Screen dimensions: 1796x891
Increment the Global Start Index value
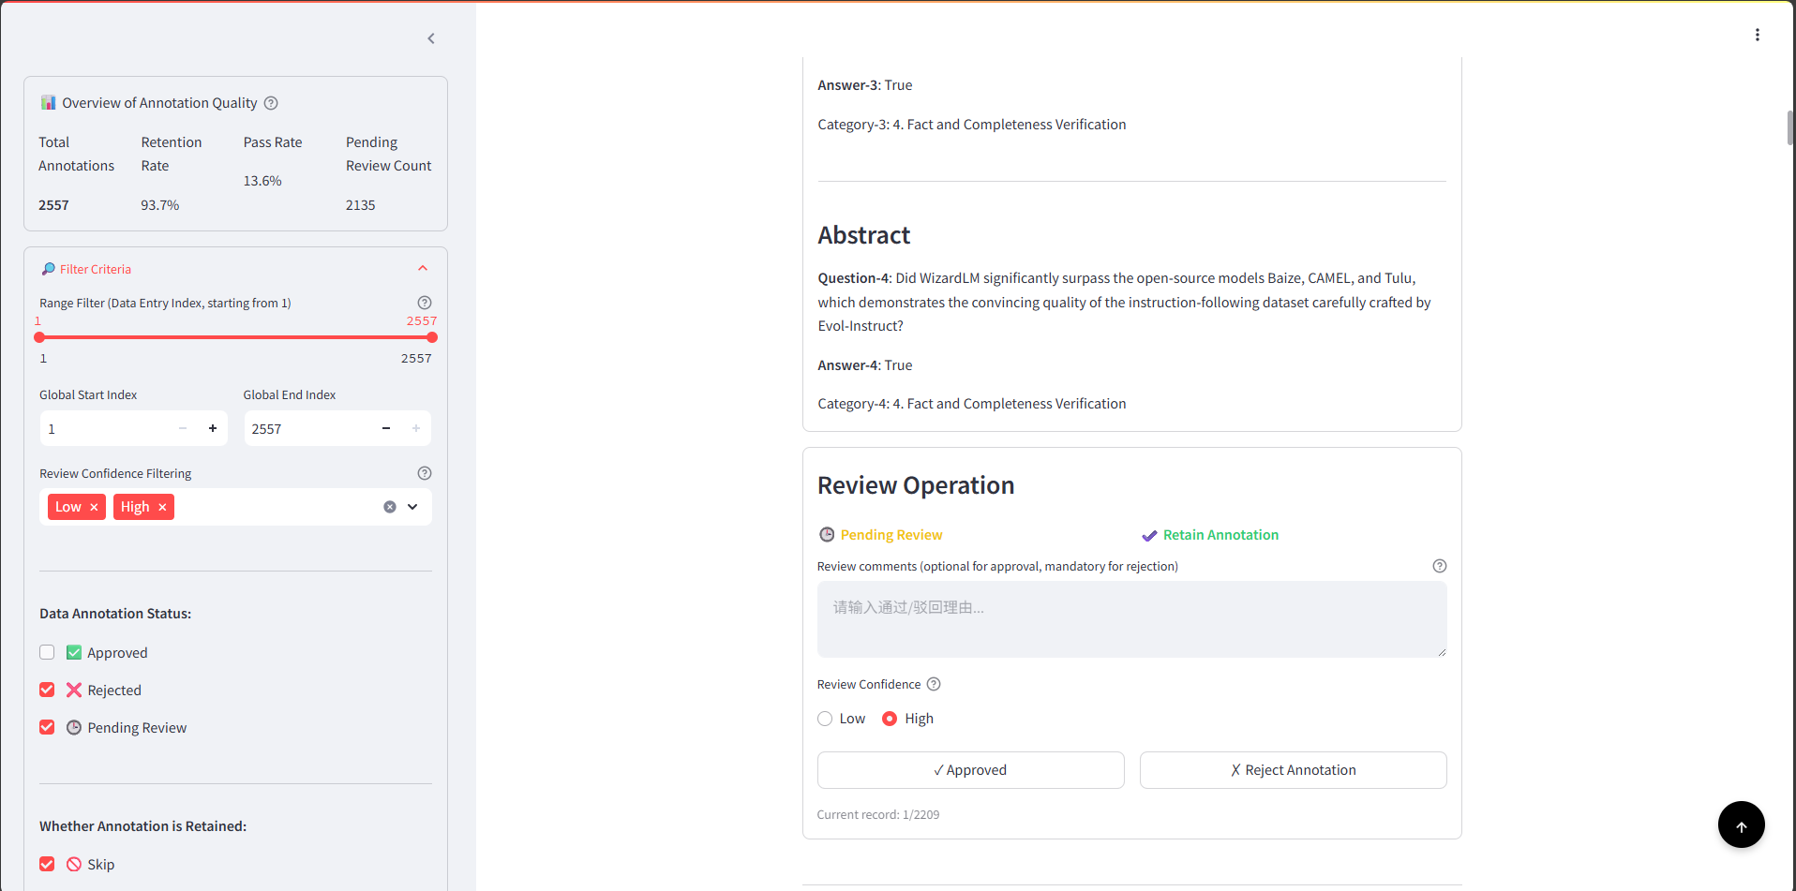coord(213,428)
